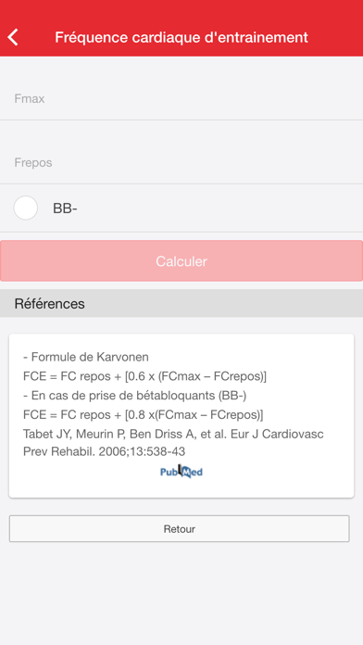Click the Retour button

(x=180, y=528)
